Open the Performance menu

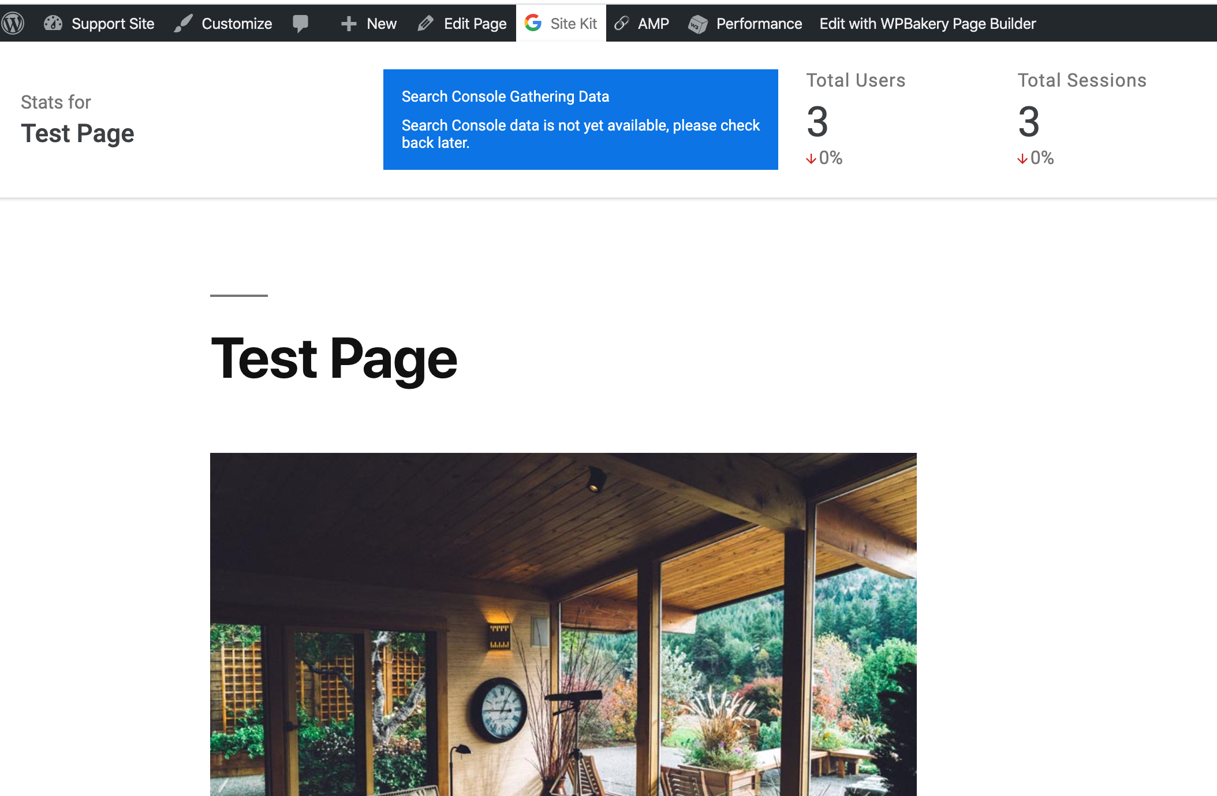759,24
